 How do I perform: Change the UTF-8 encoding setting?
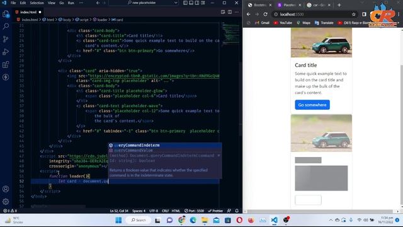click(154, 211)
